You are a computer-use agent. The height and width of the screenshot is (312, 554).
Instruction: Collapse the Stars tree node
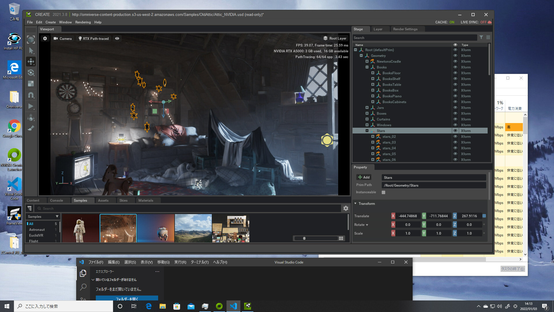point(367,131)
